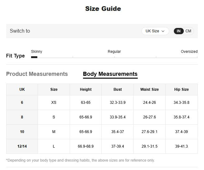204x170 pixels.
Task: Click the Fit Type slider bar
Action: coord(114,57)
